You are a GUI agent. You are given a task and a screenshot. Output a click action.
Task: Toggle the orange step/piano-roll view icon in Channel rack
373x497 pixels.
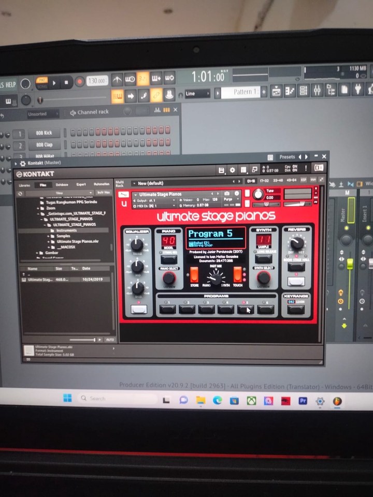pos(166,110)
